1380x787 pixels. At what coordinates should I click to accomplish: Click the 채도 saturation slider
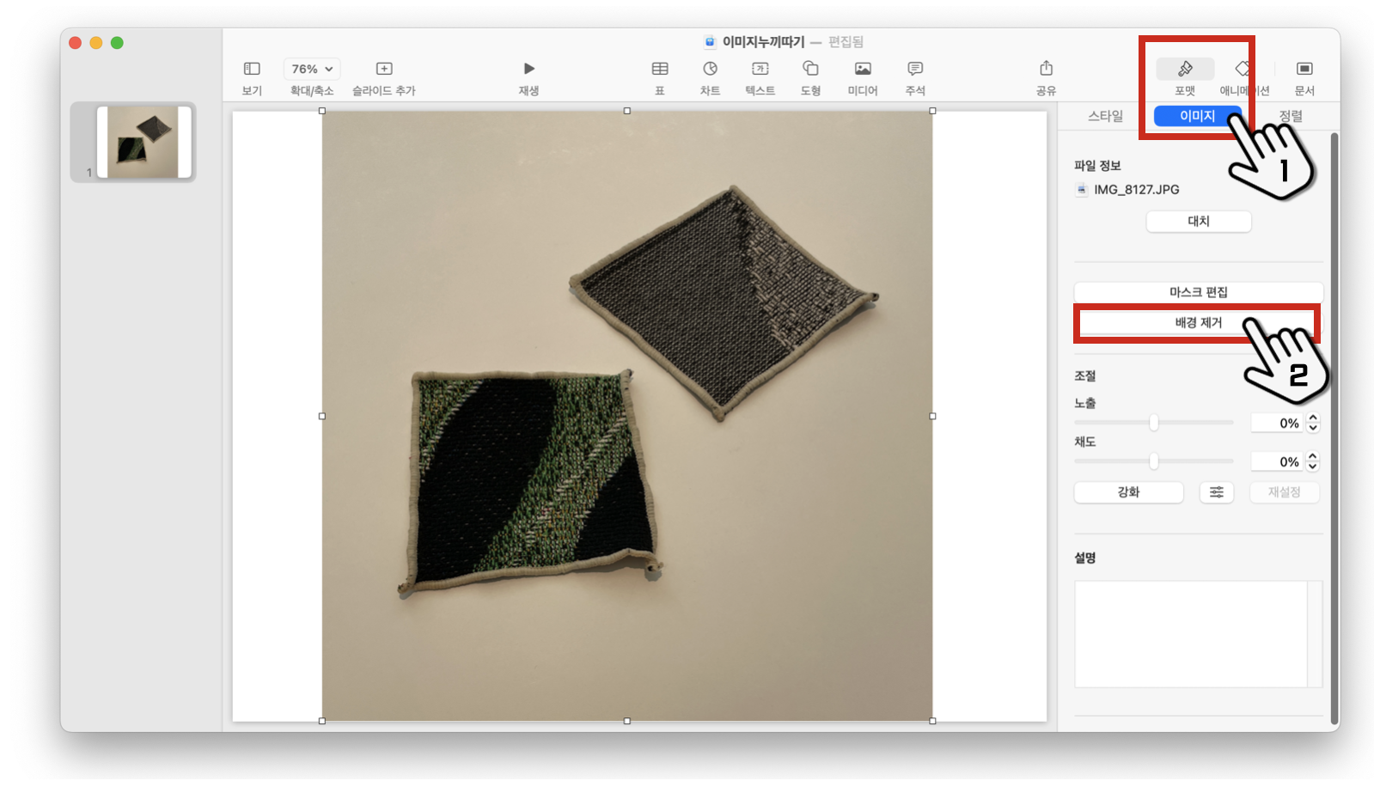pyautogui.click(x=1153, y=461)
